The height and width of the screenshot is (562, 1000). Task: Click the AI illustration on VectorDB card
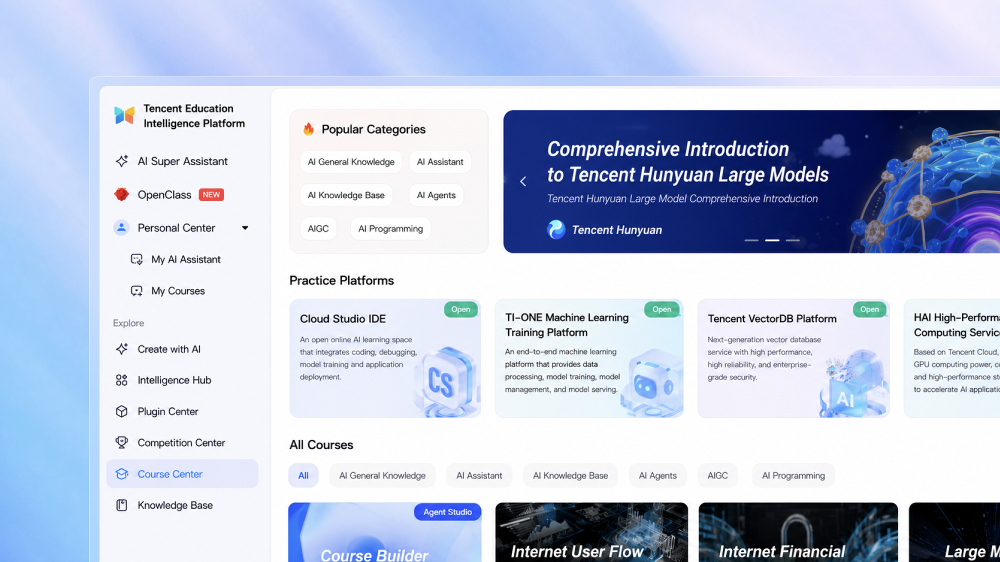(853, 383)
